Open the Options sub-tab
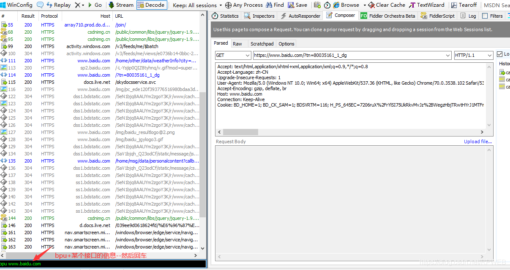This screenshot has height=270, width=510. 286,43
